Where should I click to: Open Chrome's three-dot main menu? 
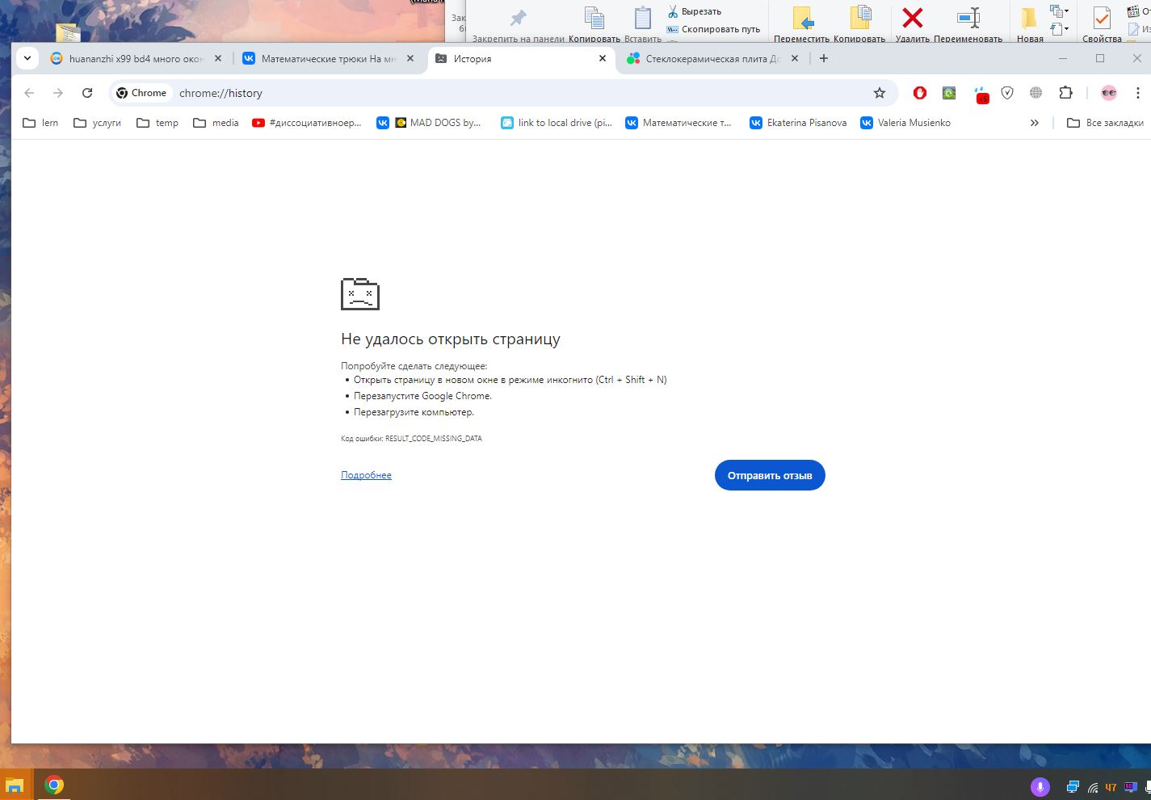[x=1137, y=93]
